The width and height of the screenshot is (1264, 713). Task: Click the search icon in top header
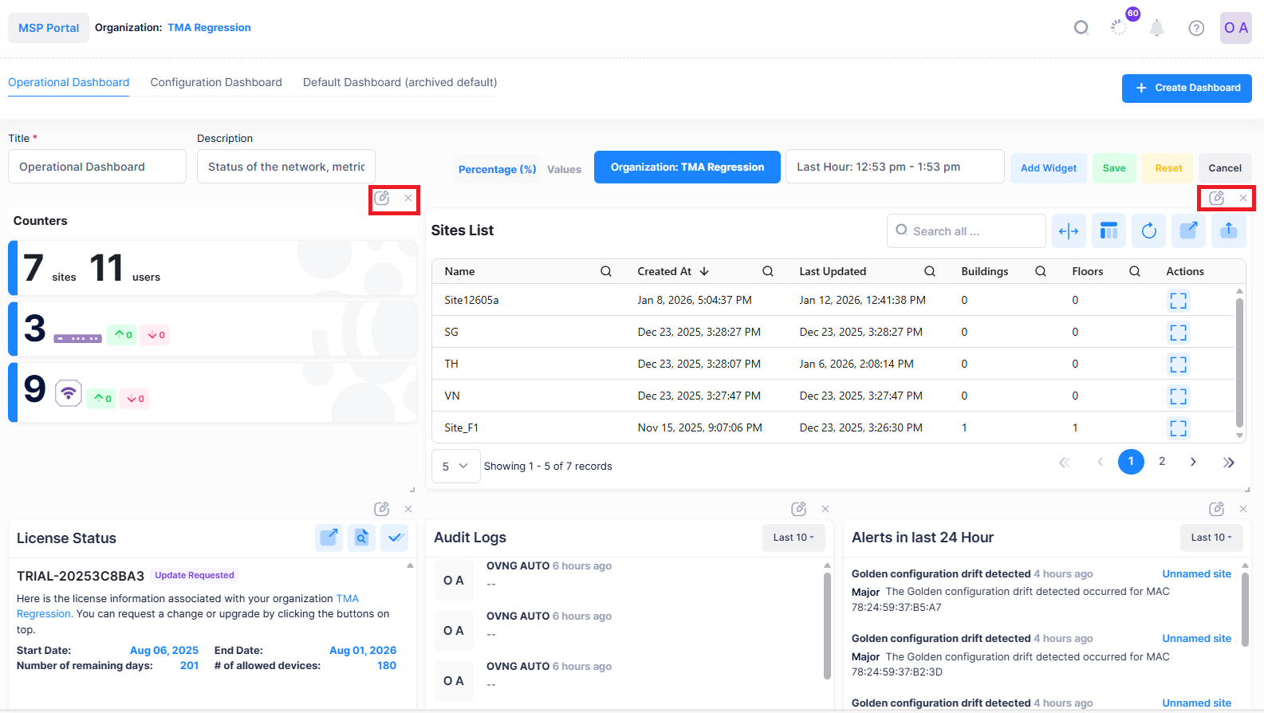(x=1081, y=28)
